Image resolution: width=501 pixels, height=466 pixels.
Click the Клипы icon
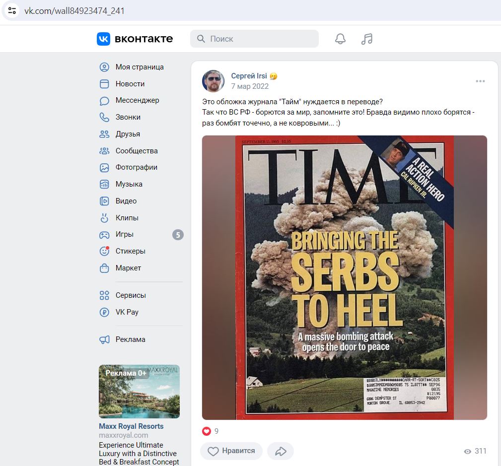click(x=104, y=218)
